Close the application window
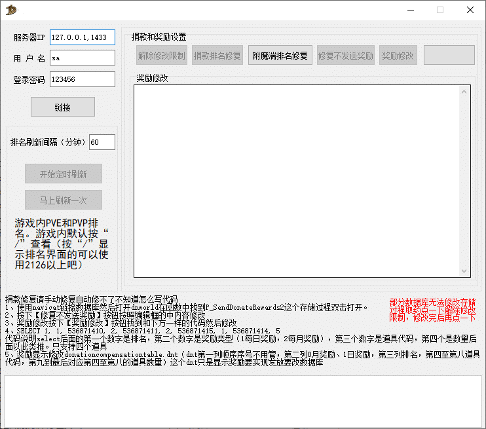 point(470,10)
